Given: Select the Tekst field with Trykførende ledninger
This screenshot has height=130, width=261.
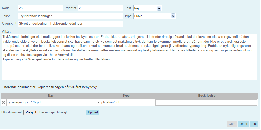Looking at the screenshot, I should coord(70,16).
